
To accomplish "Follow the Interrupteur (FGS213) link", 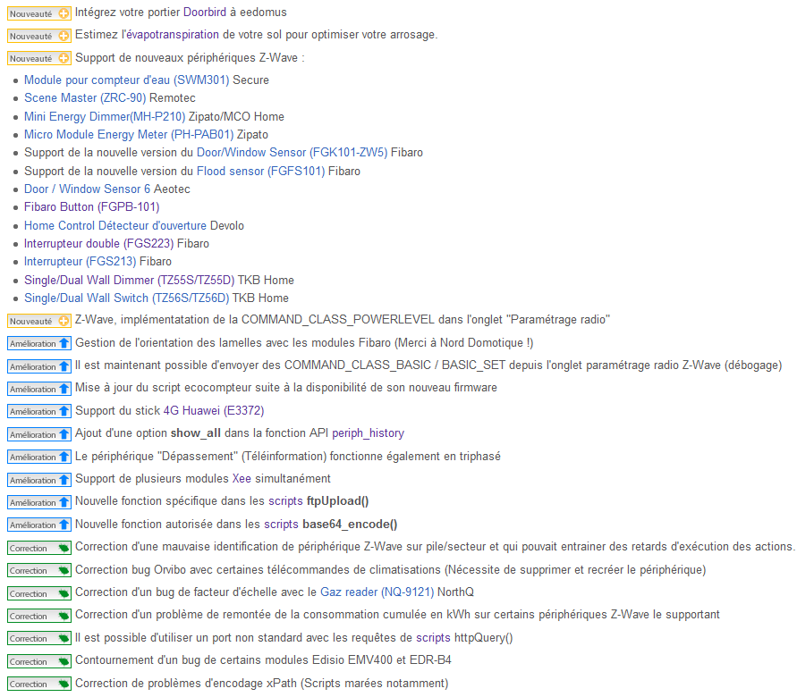I will (81, 262).
